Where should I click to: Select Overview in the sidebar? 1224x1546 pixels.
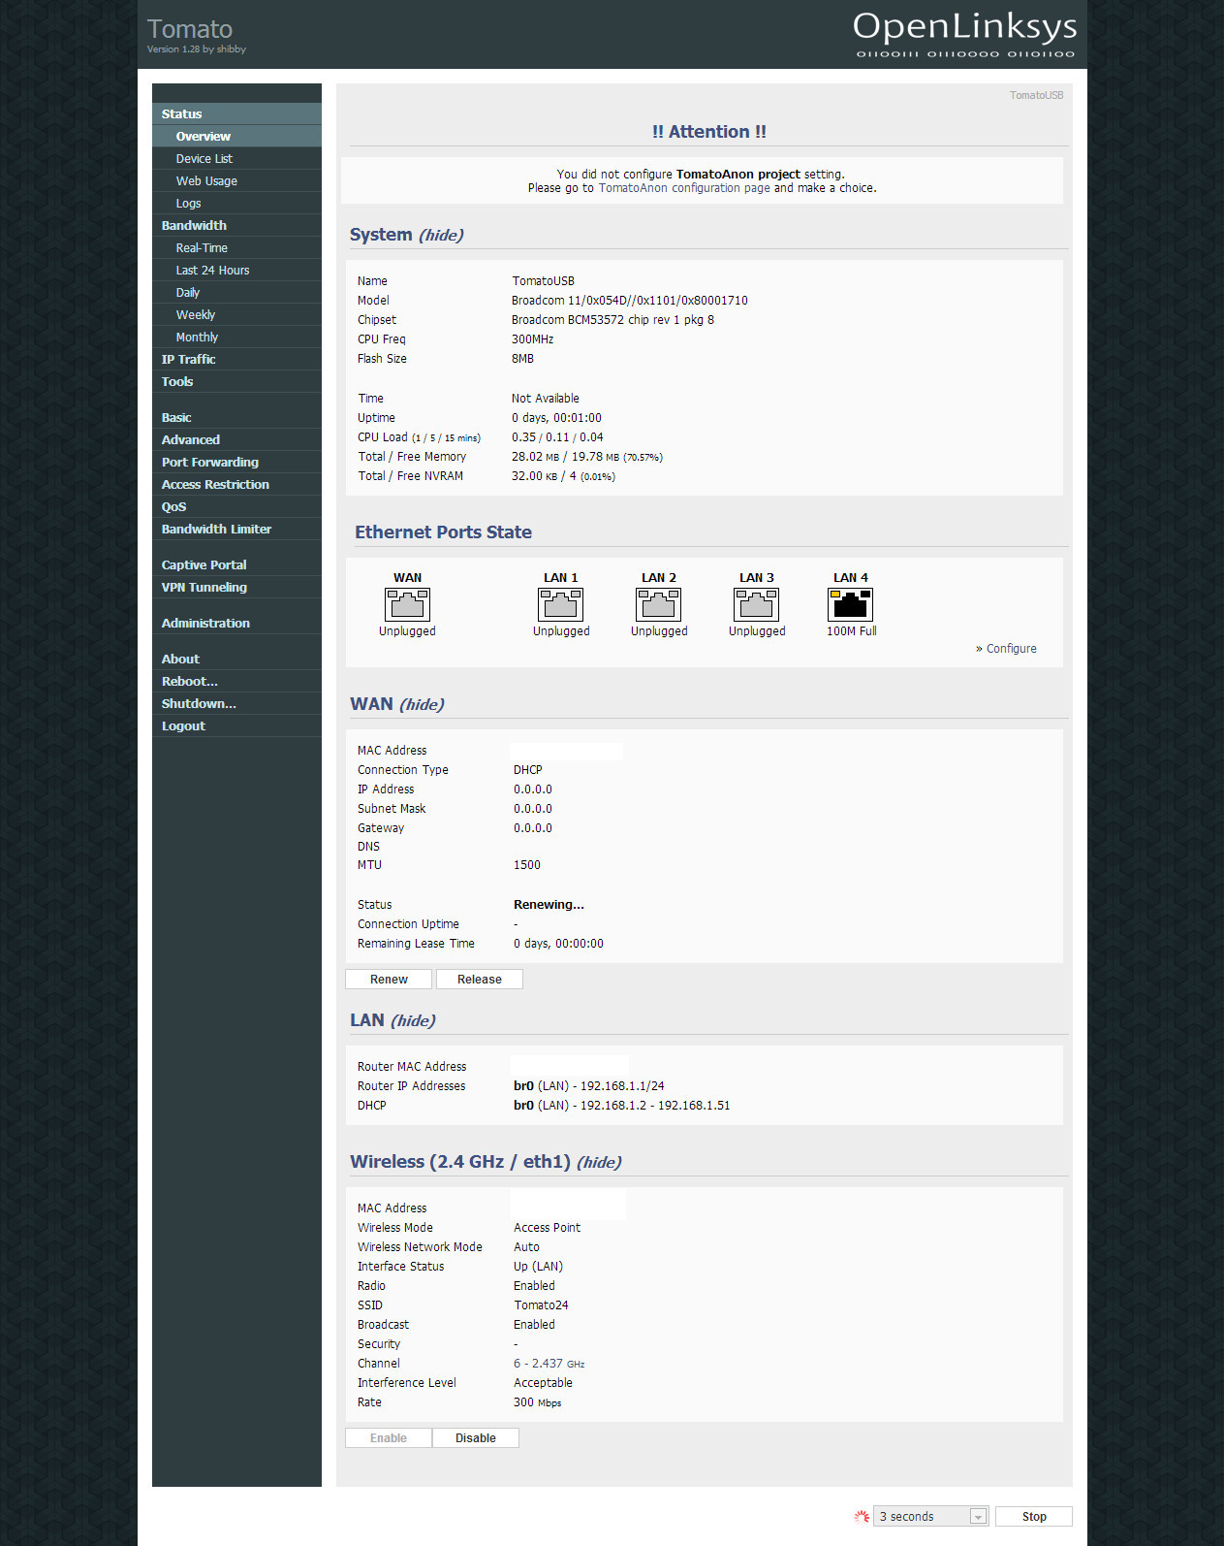click(236, 136)
